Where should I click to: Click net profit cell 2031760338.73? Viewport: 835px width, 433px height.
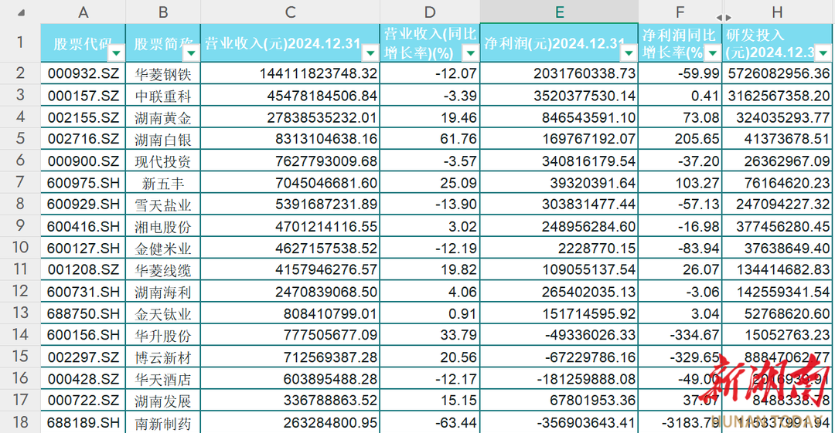559,73
